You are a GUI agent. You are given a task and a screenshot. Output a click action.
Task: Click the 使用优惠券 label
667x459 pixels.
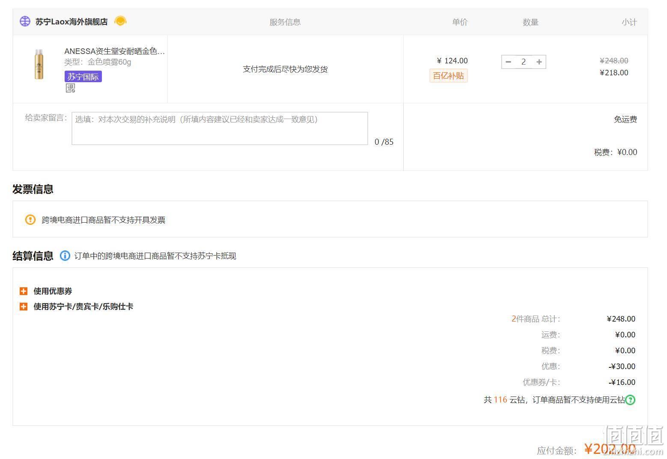53,291
